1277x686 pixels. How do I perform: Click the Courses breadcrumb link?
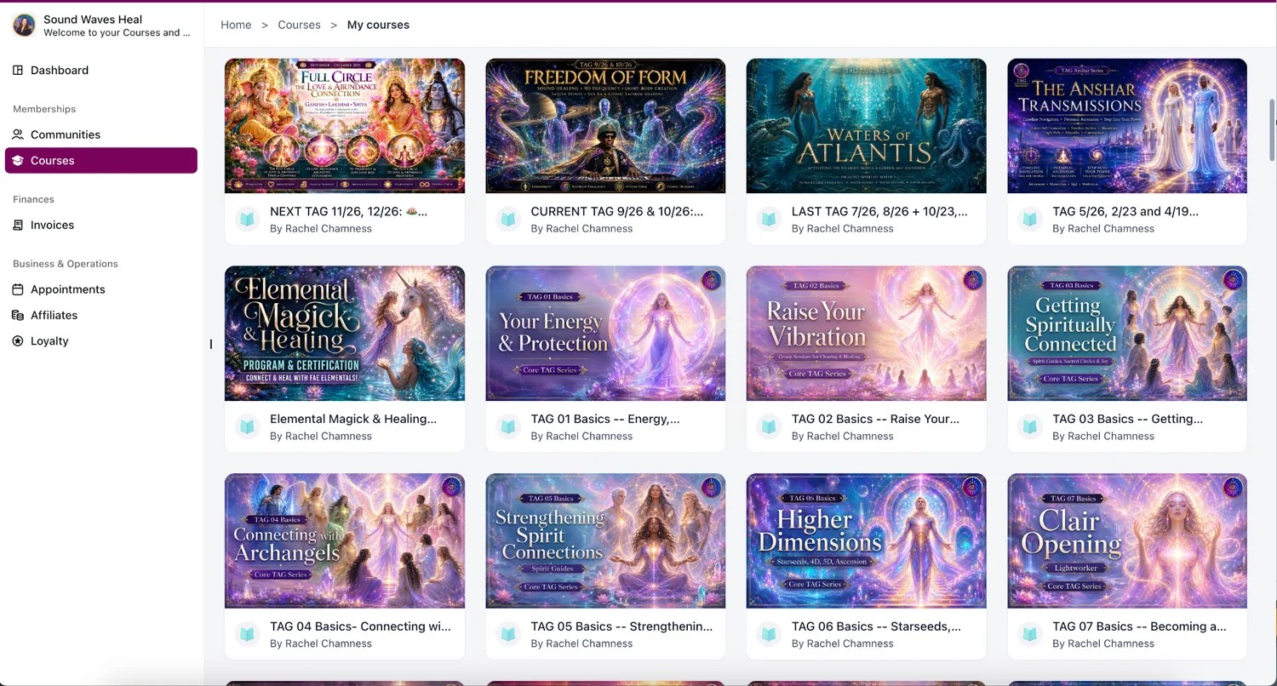click(x=299, y=25)
